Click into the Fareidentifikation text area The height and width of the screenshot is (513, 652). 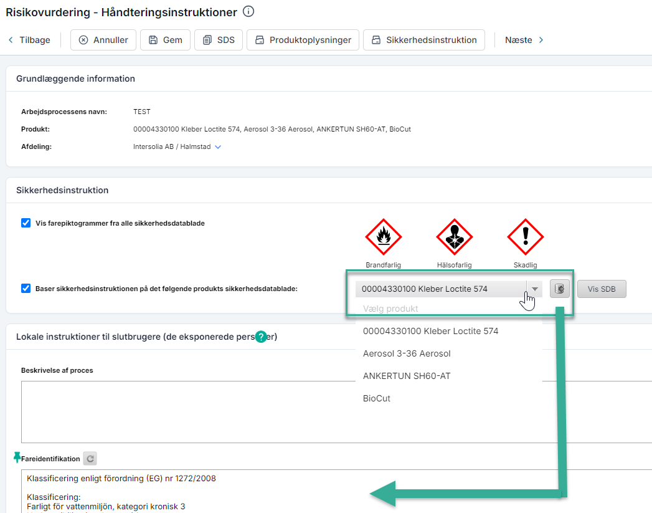click(x=336, y=491)
